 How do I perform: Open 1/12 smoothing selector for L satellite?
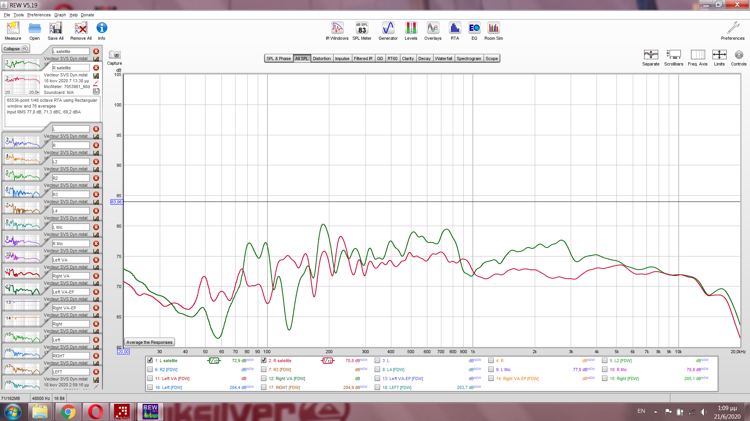coord(214,361)
